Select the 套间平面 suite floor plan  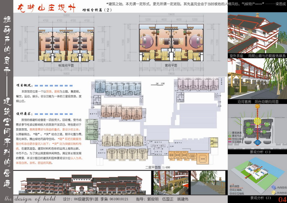click(173, 43)
